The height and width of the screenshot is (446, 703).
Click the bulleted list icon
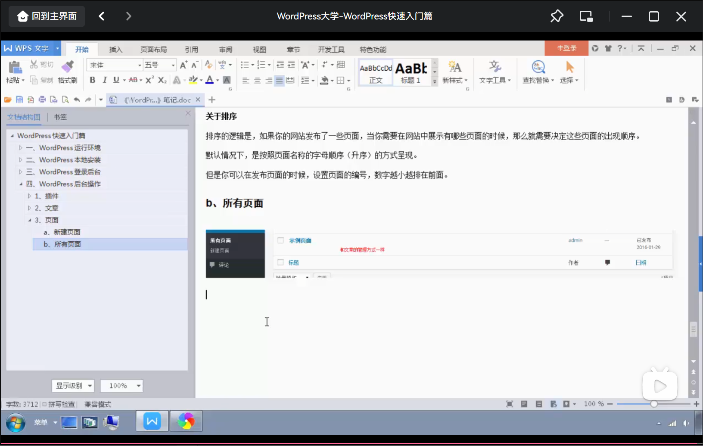pyautogui.click(x=245, y=65)
